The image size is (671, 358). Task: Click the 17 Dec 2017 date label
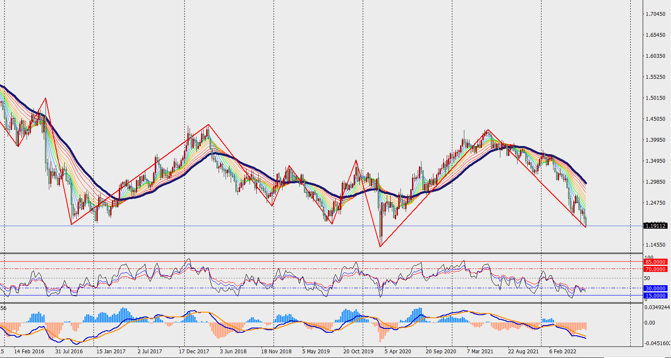194,351
